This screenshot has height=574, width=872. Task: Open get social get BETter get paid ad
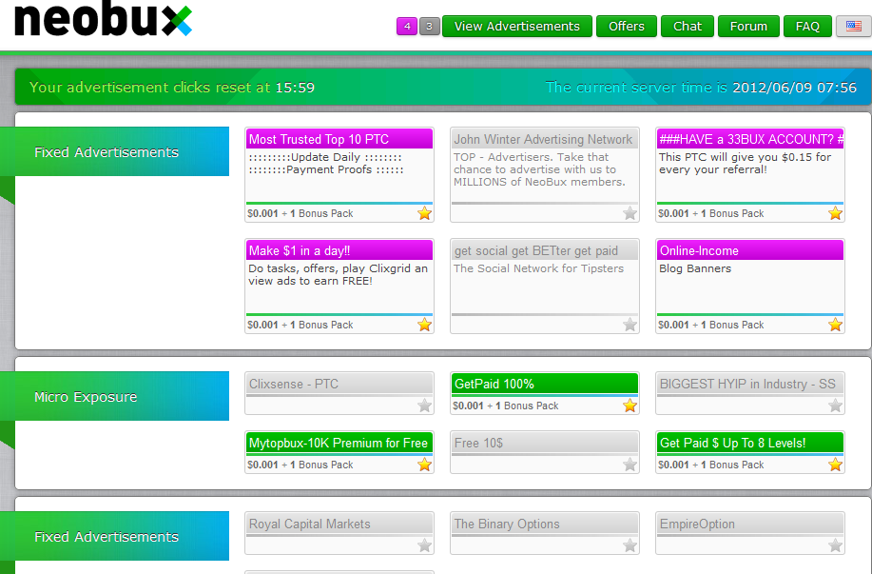(545, 250)
